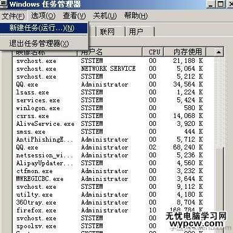The image size is (233, 233).
Task: Select the ctfmon.exe process
Action: point(113,171)
